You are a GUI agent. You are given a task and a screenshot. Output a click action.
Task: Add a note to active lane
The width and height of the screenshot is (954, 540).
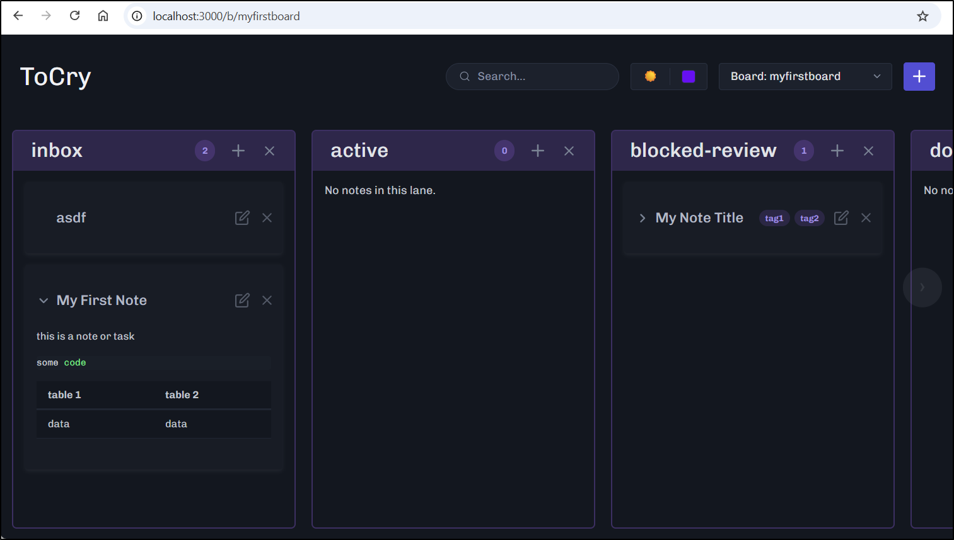click(x=538, y=151)
